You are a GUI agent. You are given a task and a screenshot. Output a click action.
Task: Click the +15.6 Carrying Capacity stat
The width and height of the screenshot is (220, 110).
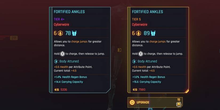pyautogui.click(x=146, y=82)
